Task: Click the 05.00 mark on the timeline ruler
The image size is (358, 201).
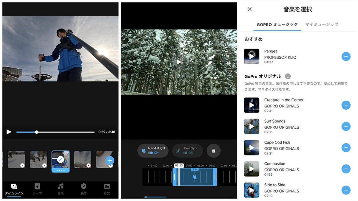Action: click(200, 166)
